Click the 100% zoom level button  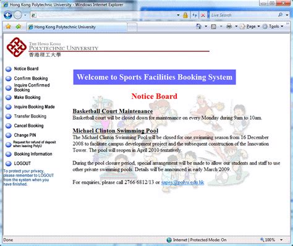click(268, 240)
